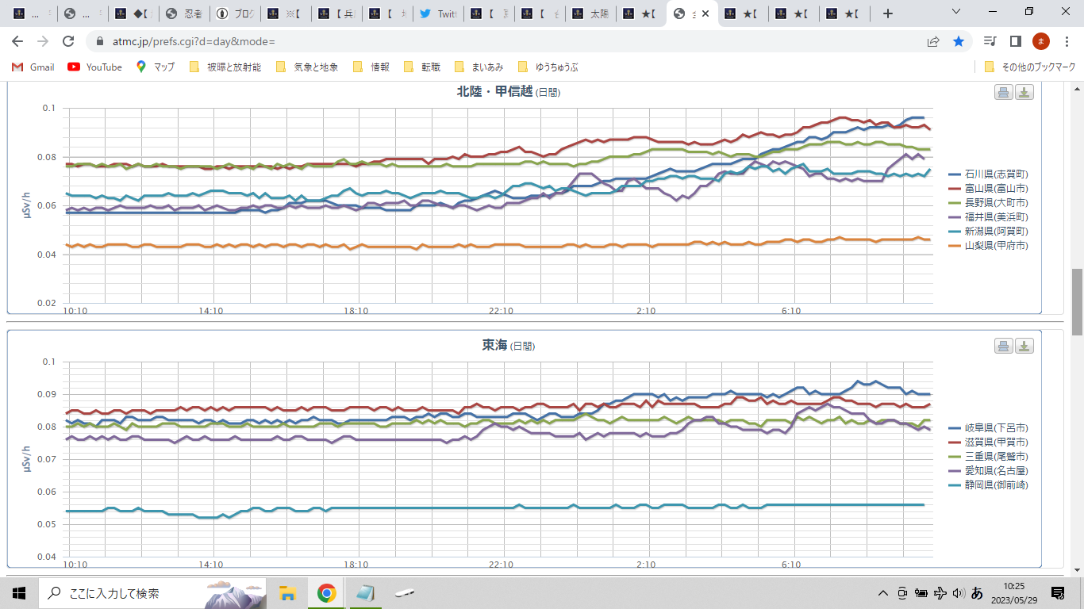Toggle 福井県(美浜町) series in legend

[988, 216]
